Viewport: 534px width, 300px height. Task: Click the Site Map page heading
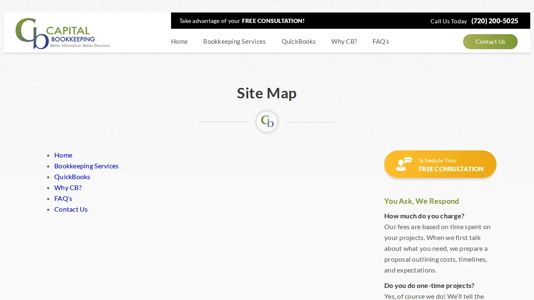(267, 93)
